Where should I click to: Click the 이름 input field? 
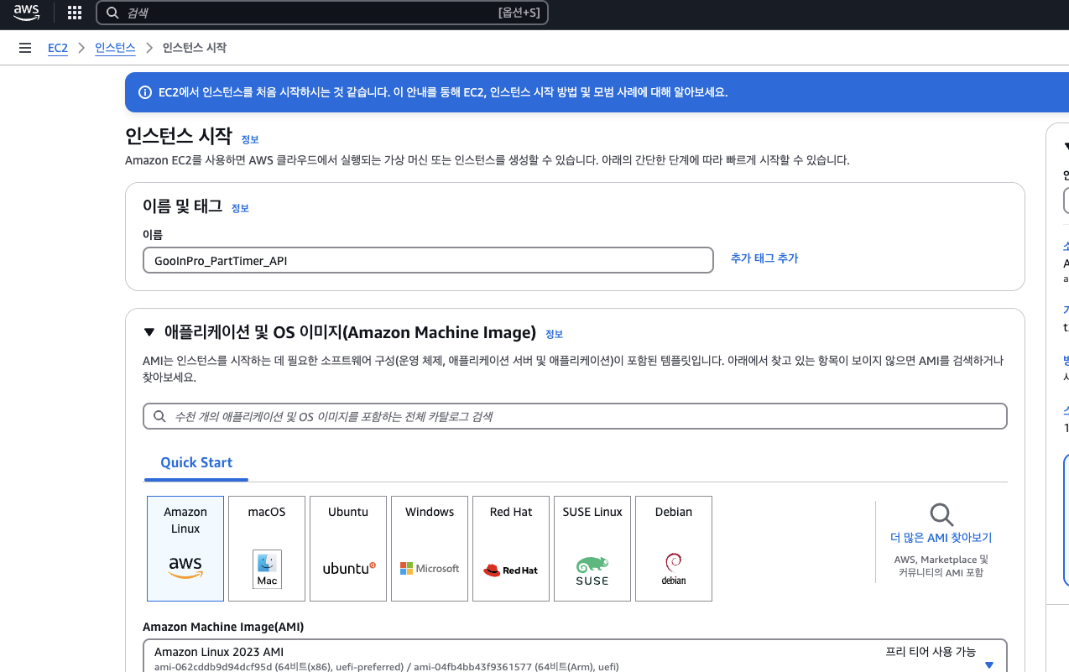(428, 260)
